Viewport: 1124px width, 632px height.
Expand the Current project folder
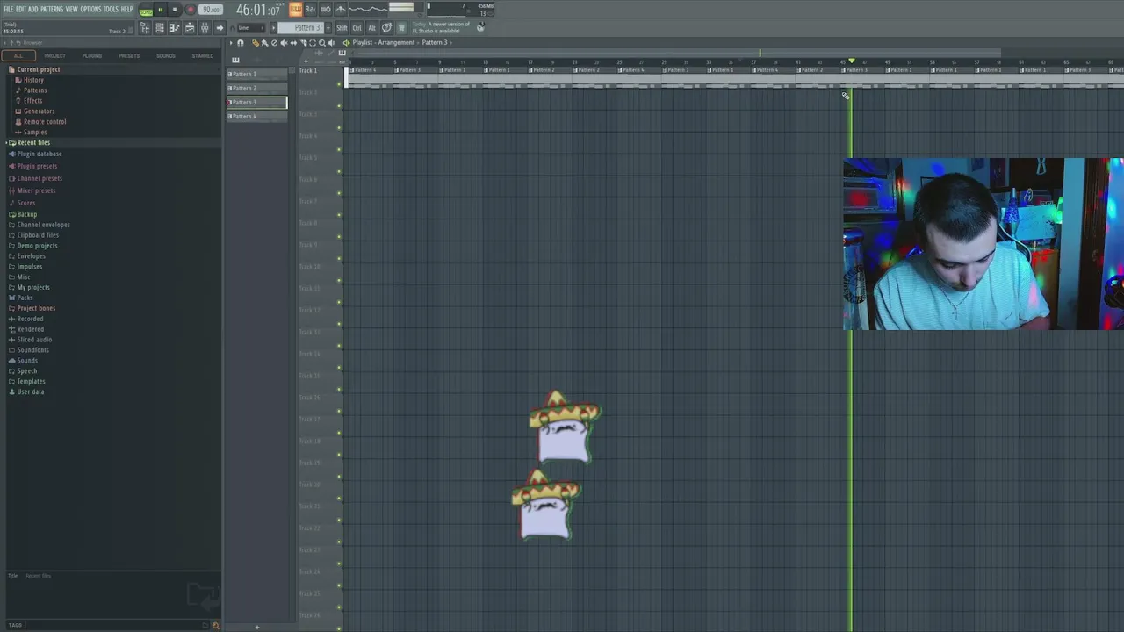click(39, 69)
